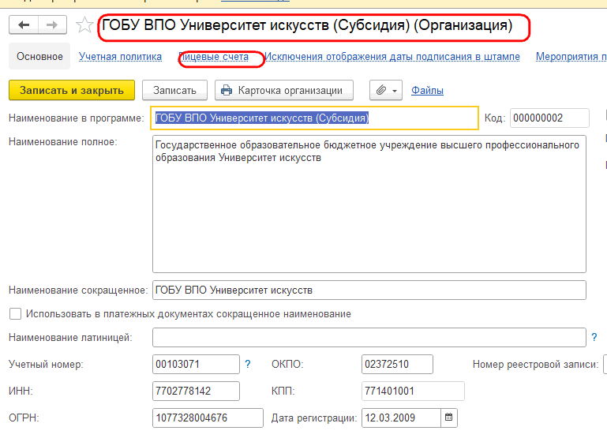Open help question mark beside Наименование латиницей
This screenshot has width=607, height=442.
coord(594,338)
